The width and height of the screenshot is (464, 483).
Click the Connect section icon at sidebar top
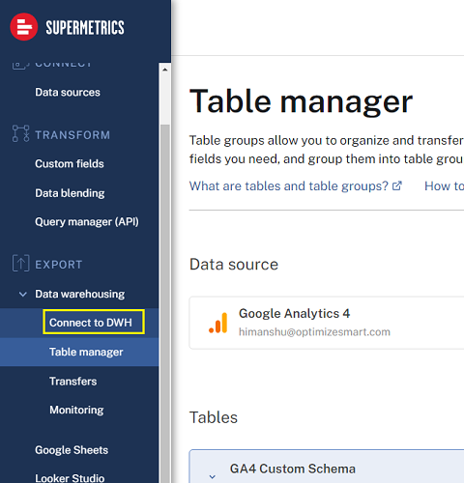tap(20, 65)
